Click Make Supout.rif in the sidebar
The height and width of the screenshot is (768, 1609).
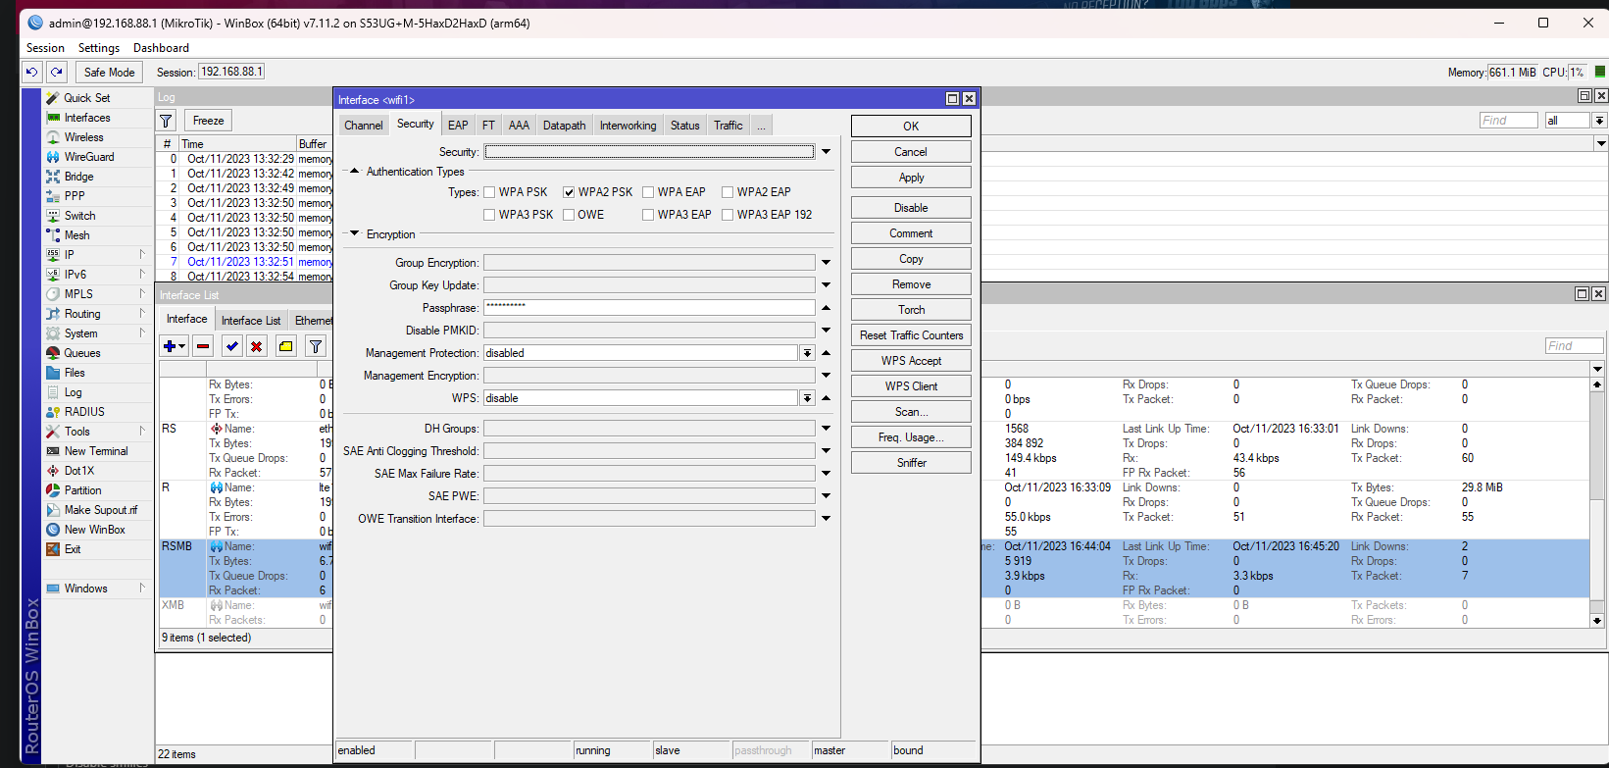click(x=100, y=510)
